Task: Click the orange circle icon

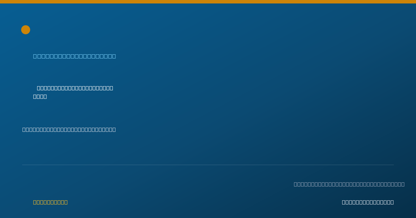Action: (x=26, y=30)
